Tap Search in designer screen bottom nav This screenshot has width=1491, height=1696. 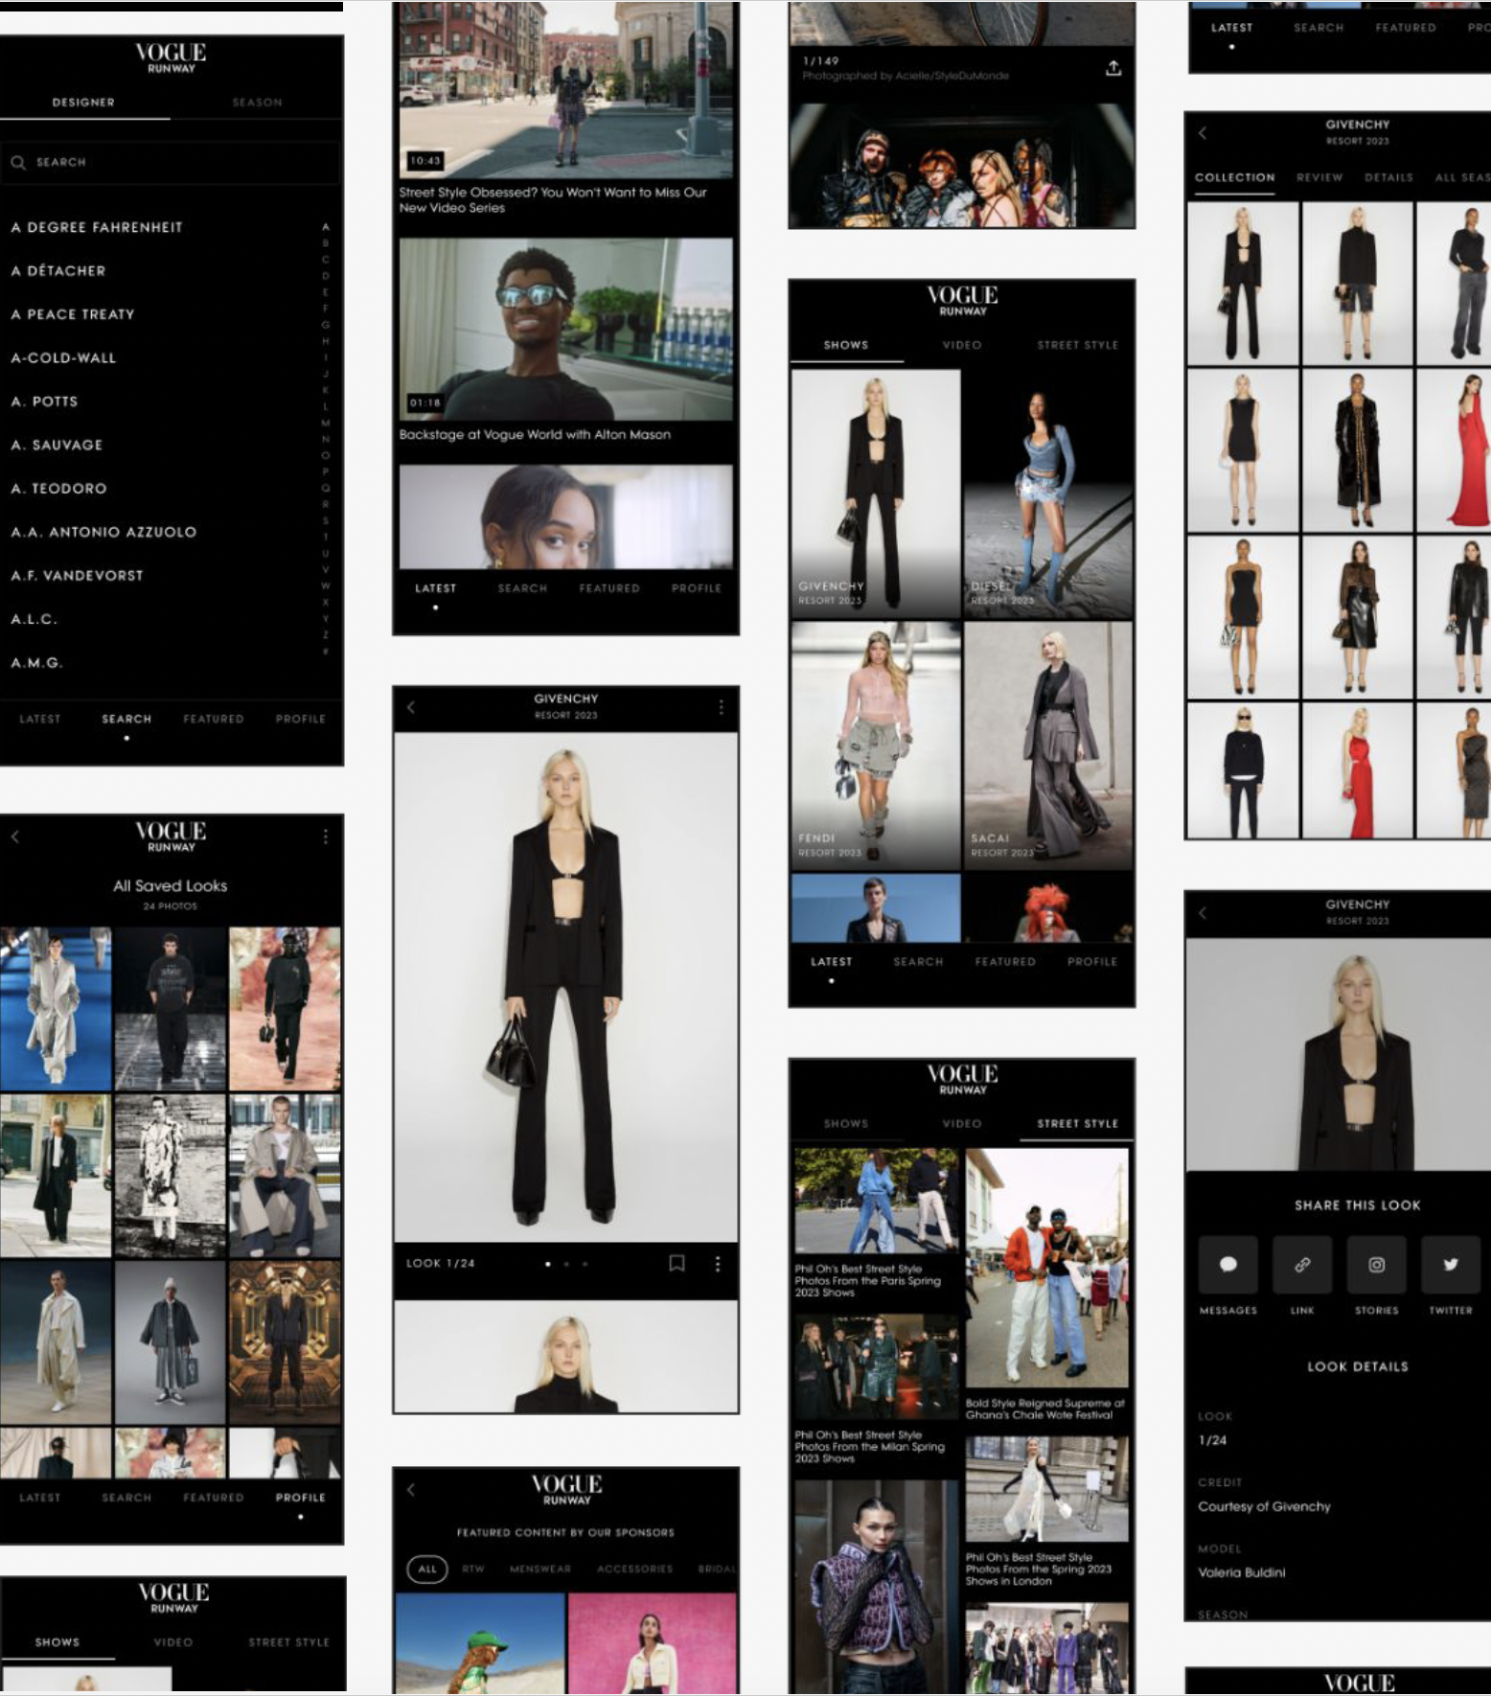point(126,719)
